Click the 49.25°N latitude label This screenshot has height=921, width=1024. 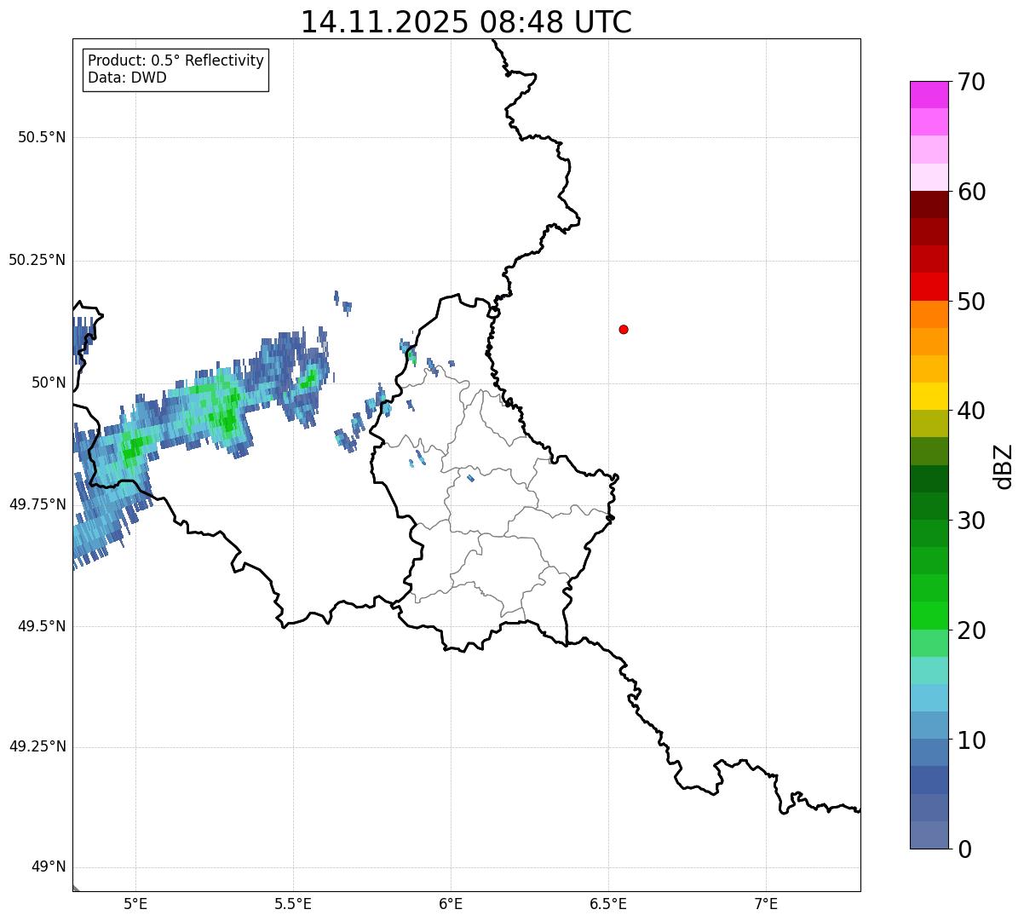coord(37,747)
